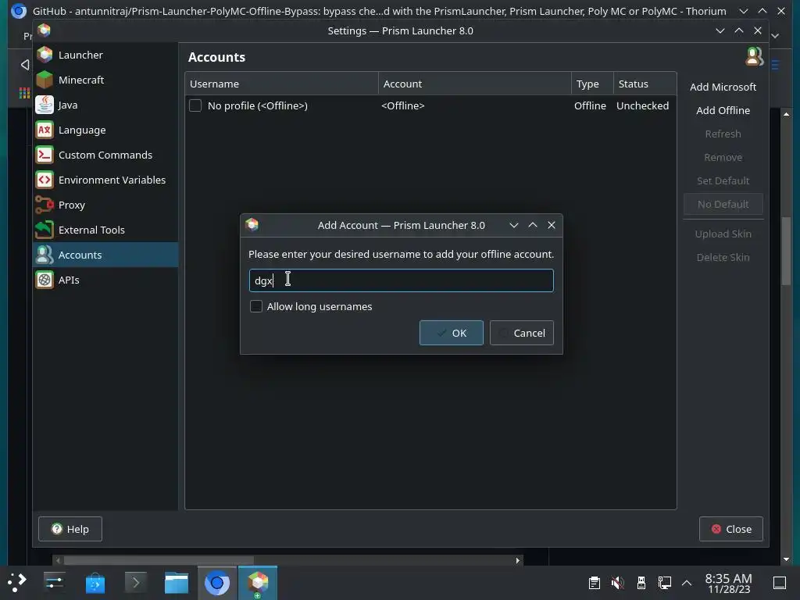The image size is (800, 600).
Task: Select the <Offline> account cell
Action: pos(403,105)
